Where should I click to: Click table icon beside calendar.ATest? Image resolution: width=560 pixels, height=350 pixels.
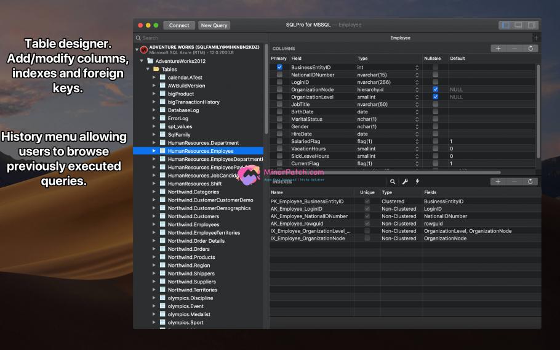tap(162, 77)
